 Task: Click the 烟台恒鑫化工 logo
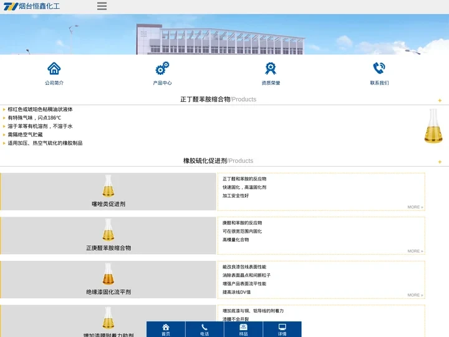(32, 6)
